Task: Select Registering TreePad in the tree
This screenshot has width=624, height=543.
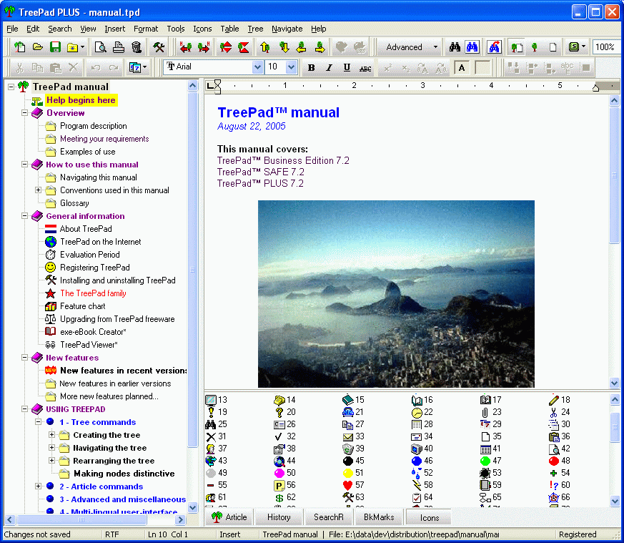Action: tap(95, 268)
